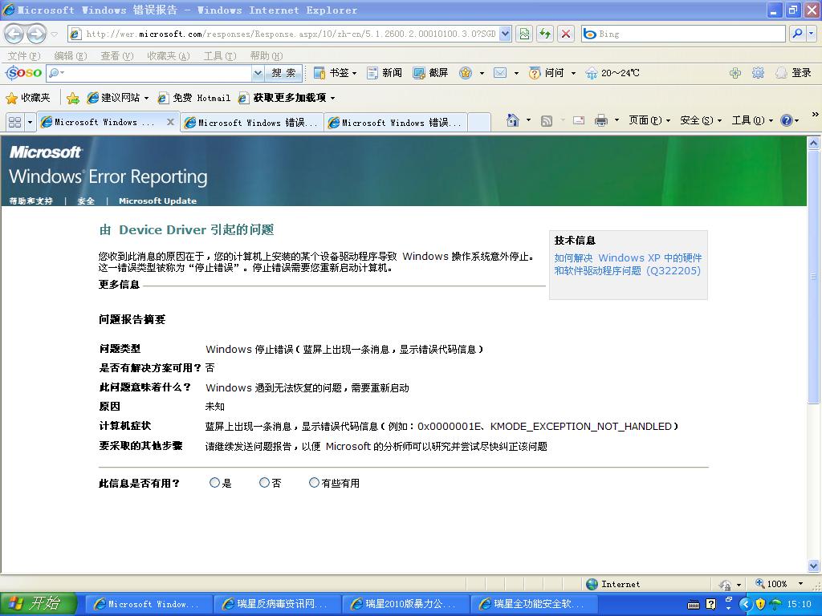The height and width of the screenshot is (616, 822).
Task: Open the 帮助(H) menu
Action: tap(267, 55)
